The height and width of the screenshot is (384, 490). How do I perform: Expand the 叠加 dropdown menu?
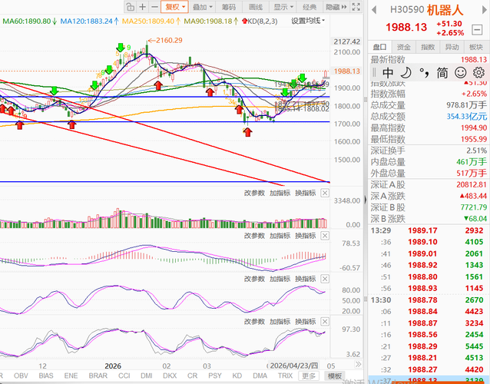[x=203, y=7]
